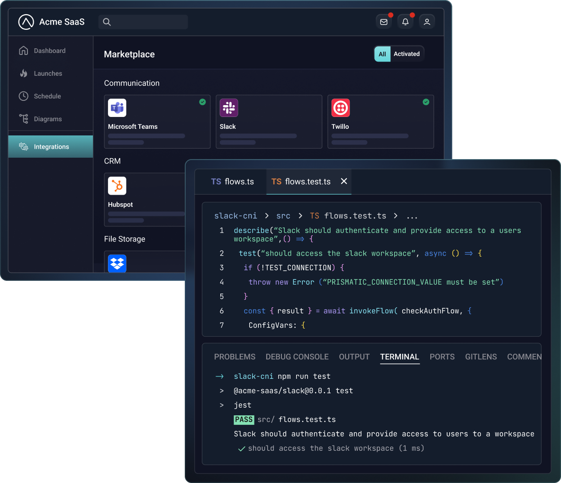Image resolution: width=561 pixels, height=483 pixels.
Task: Click the Microsoft Teams app icon
Action: [x=117, y=107]
